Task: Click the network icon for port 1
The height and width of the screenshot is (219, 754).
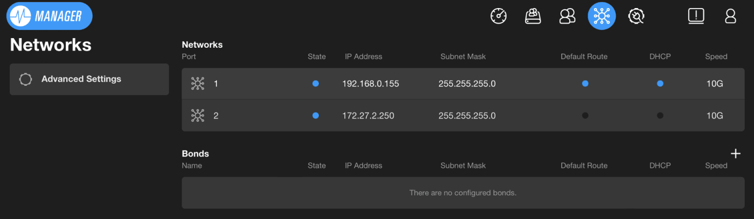Action: point(198,84)
